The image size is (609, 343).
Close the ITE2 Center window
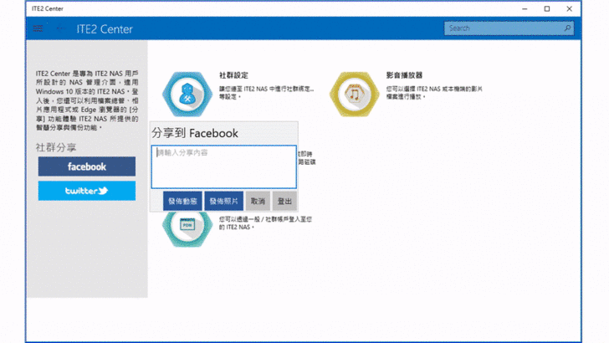point(569,8)
